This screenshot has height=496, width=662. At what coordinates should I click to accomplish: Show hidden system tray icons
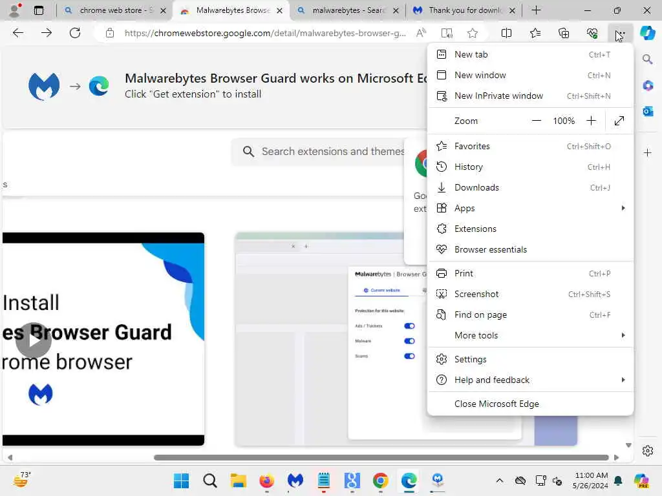(x=500, y=480)
